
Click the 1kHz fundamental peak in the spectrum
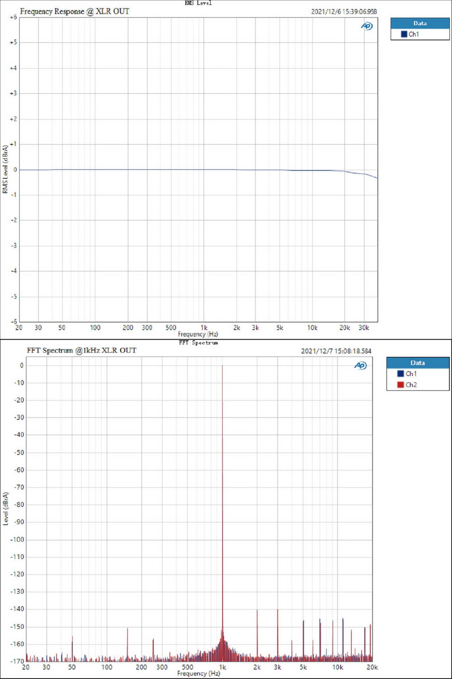coord(223,453)
